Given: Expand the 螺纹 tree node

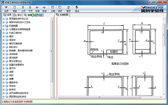Looking at the screenshot, I should tap(4, 36).
